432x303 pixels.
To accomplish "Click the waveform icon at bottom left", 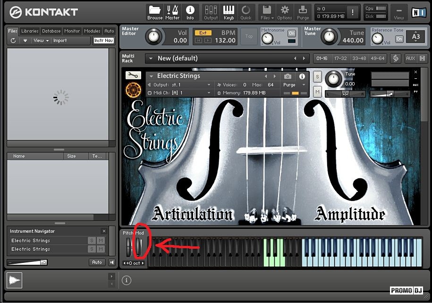I will click(x=14, y=280).
